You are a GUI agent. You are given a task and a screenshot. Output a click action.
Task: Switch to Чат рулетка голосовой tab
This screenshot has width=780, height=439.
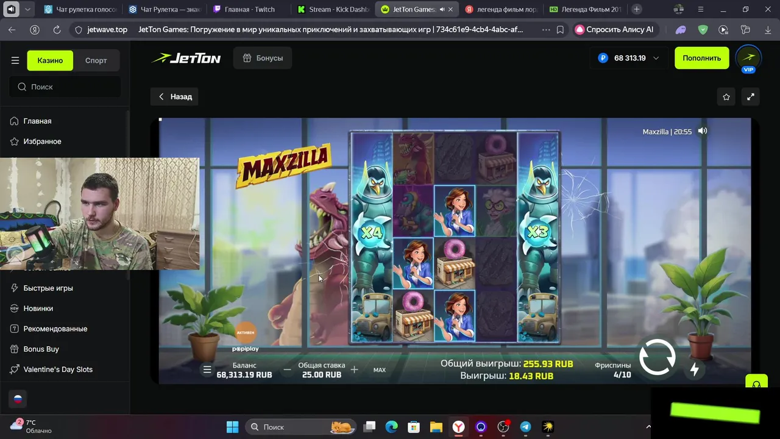80,9
